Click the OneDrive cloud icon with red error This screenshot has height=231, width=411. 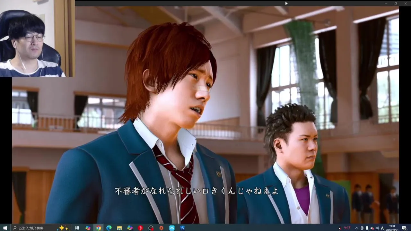(372, 228)
